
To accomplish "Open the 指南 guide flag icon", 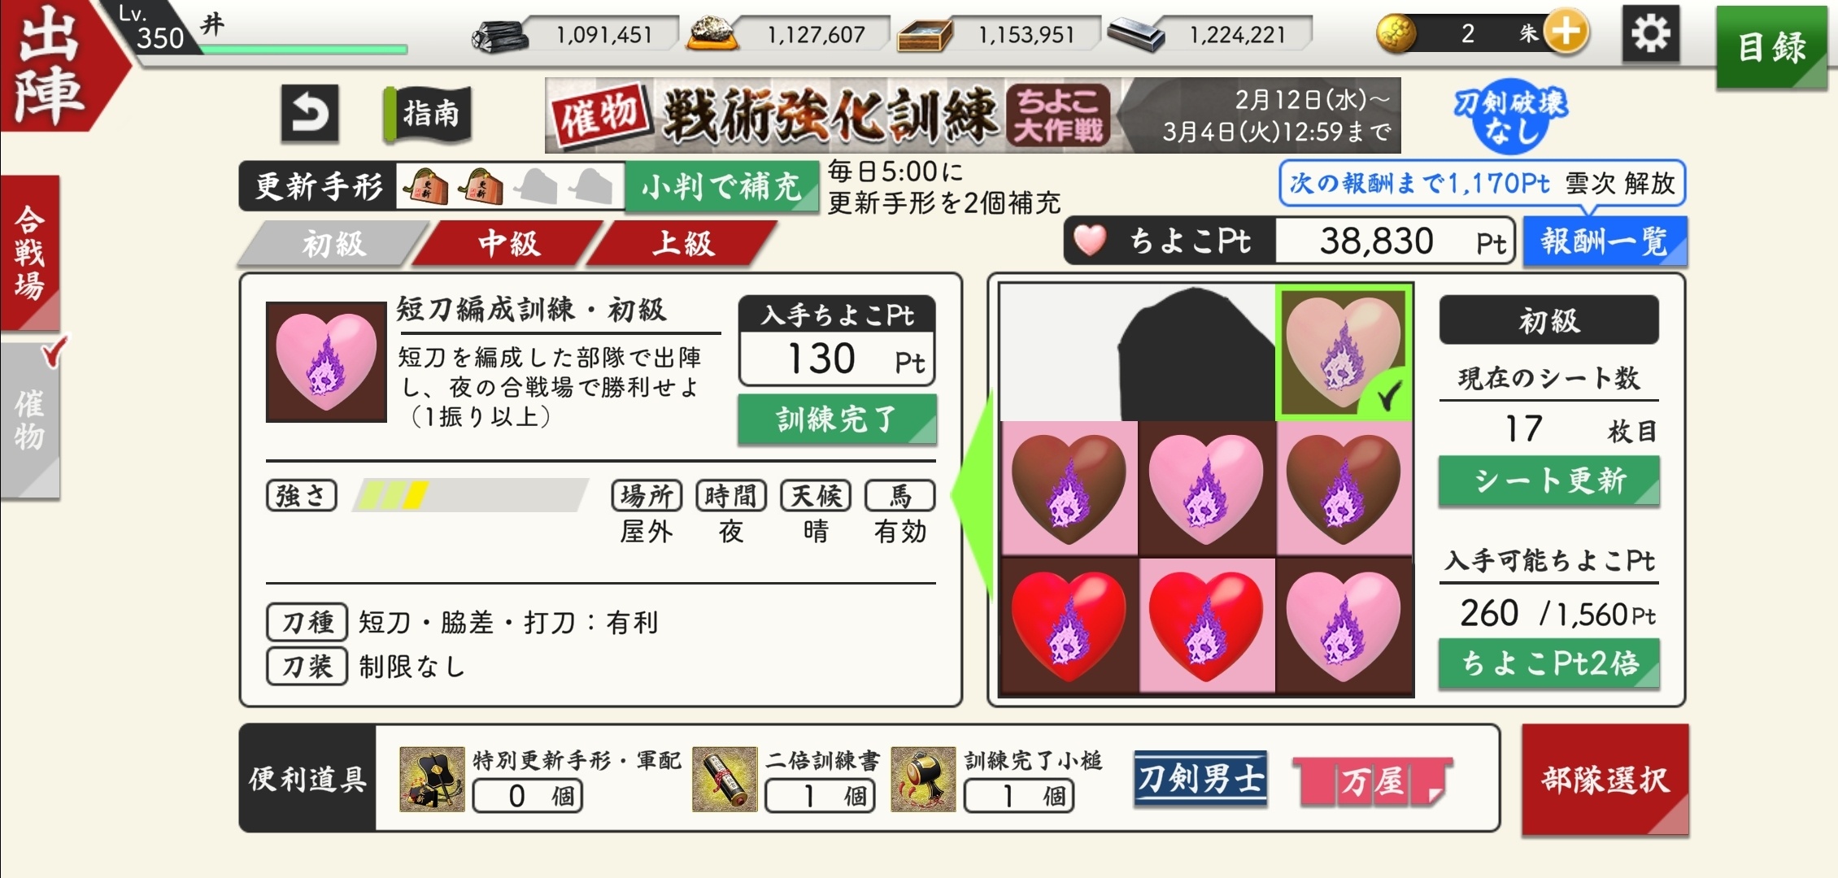I will pyautogui.click(x=429, y=114).
